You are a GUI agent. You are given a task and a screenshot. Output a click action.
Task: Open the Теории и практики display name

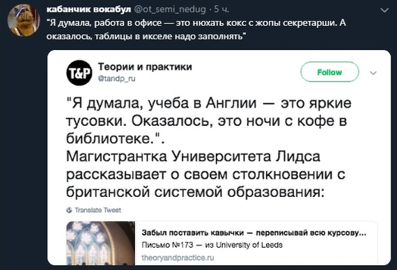(x=145, y=67)
